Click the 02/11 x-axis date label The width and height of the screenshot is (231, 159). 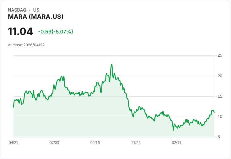coord(177,142)
